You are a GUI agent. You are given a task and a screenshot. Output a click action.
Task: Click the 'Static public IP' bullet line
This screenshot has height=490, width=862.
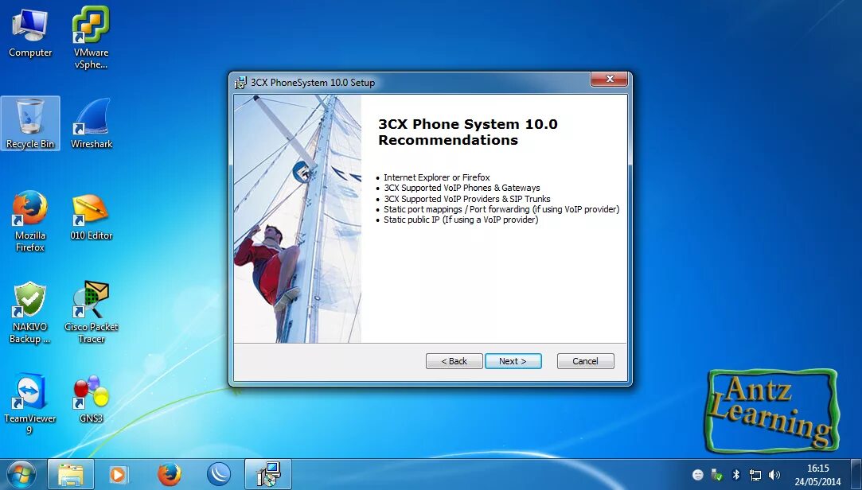pyautogui.click(x=461, y=220)
